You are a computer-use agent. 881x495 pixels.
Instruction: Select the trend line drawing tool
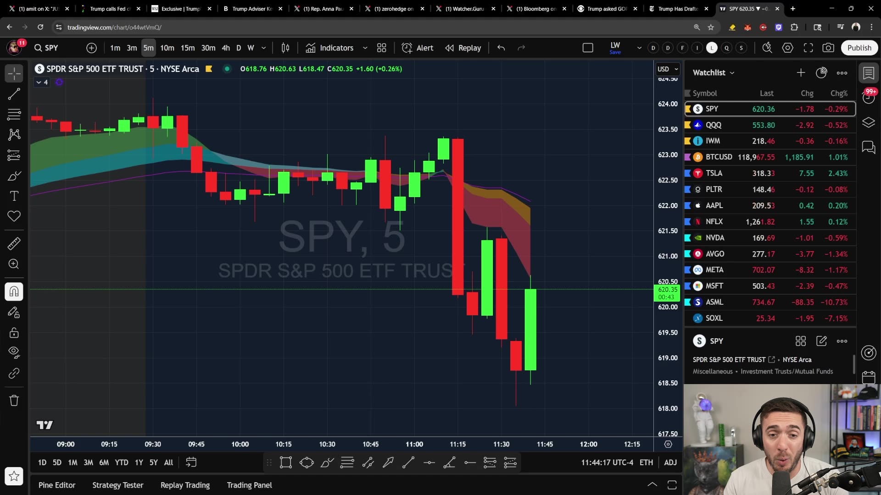pos(14,94)
